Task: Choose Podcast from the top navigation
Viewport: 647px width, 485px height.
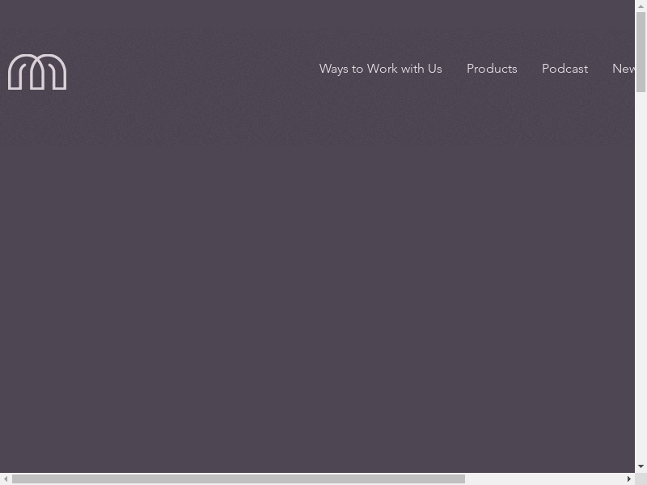Action: 565,69
